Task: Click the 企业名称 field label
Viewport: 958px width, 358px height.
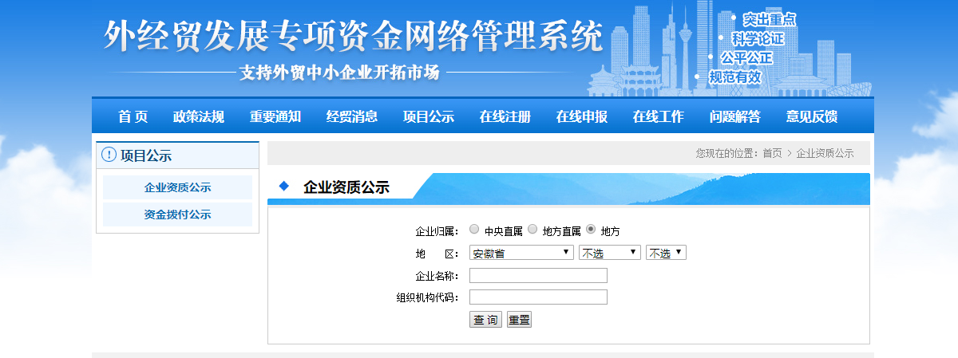Action: click(436, 276)
